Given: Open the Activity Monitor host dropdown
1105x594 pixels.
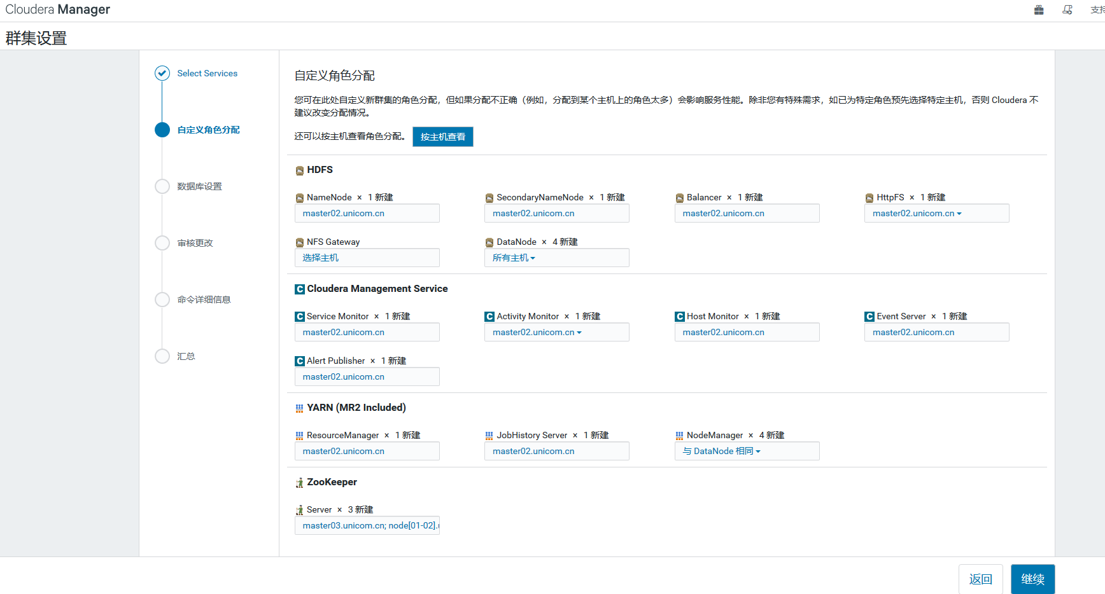Looking at the screenshot, I should point(556,332).
